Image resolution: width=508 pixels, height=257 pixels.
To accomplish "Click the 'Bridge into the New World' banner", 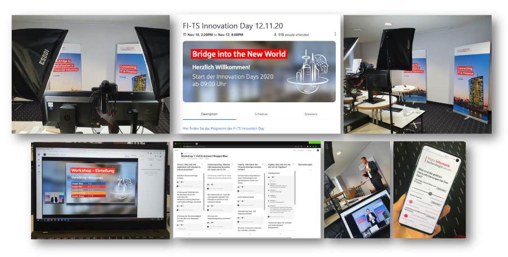I will click(x=259, y=71).
